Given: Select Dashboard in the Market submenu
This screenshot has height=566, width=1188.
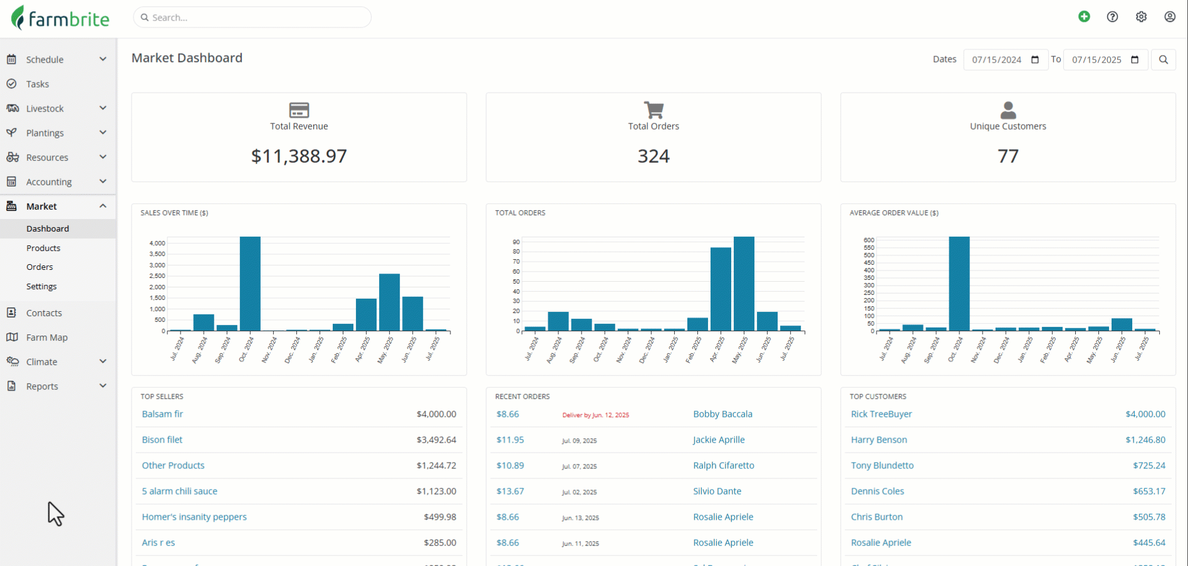Looking at the screenshot, I should (58, 229).
